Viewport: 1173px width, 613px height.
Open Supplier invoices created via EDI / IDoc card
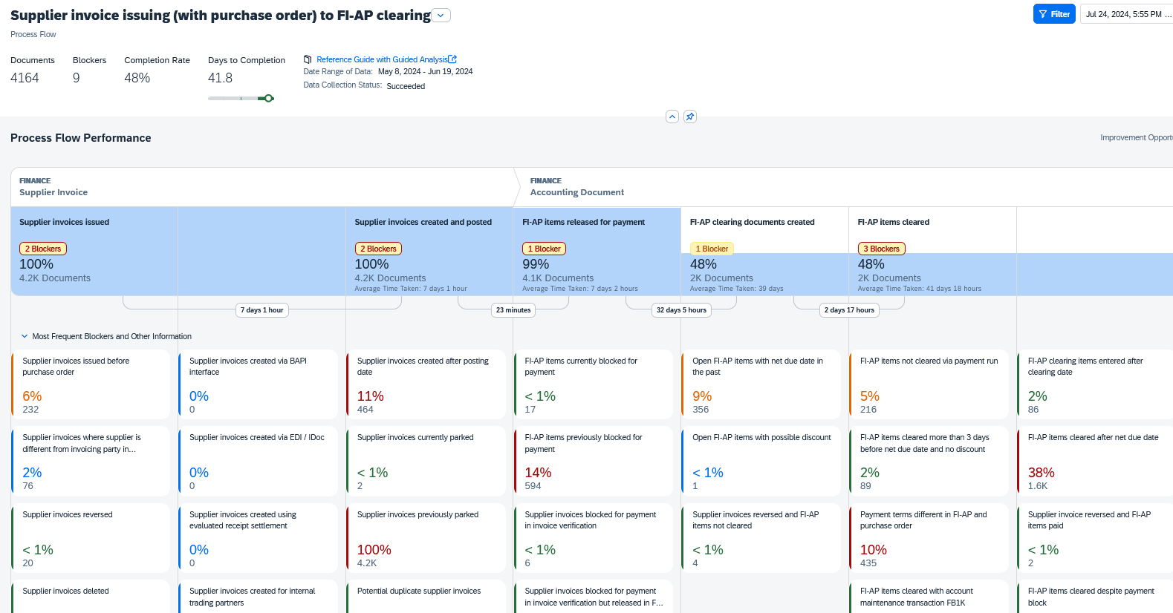[258, 462]
